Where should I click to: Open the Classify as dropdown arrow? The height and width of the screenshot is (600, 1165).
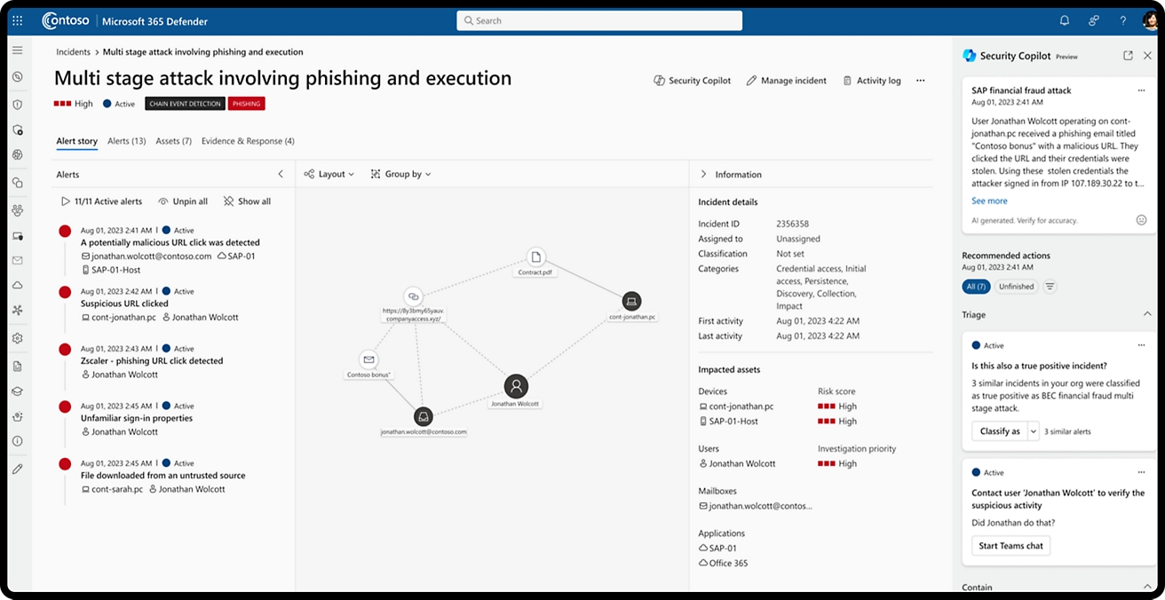(1033, 431)
